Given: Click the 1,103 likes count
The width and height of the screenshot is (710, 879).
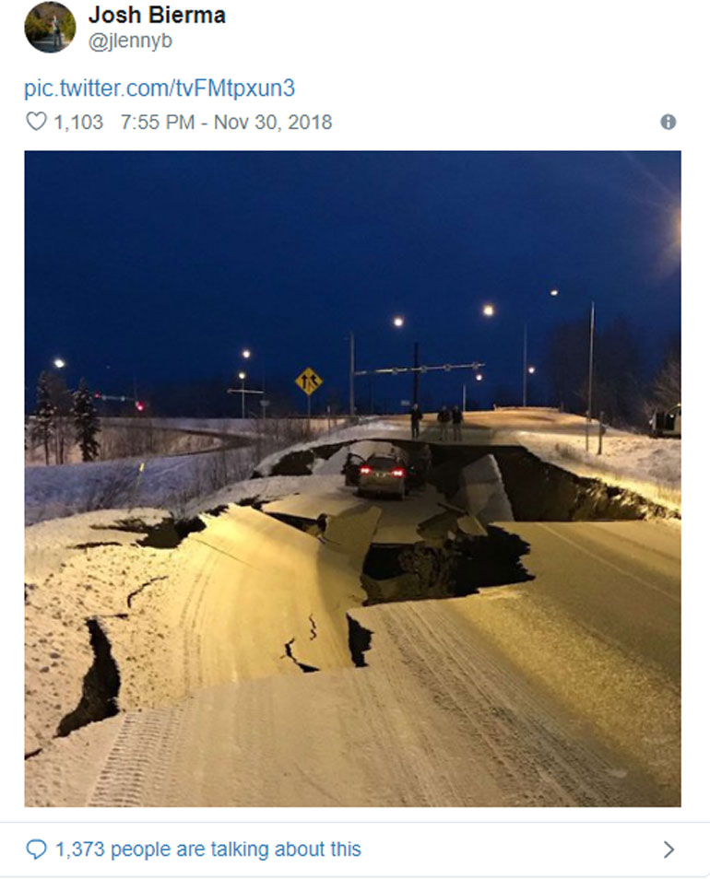Looking at the screenshot, I should click(78, 122).
